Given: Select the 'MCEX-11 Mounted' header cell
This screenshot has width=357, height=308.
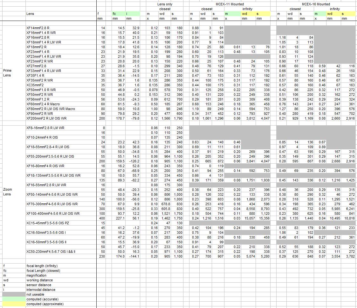Looking at the screenshot, I should [x=230, y=4].
